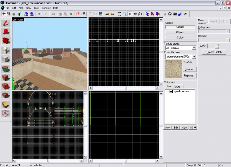Click the blue overlapping squares toolbar icon
The width and height of the screenshot is (231, 167).
[180, 14]
